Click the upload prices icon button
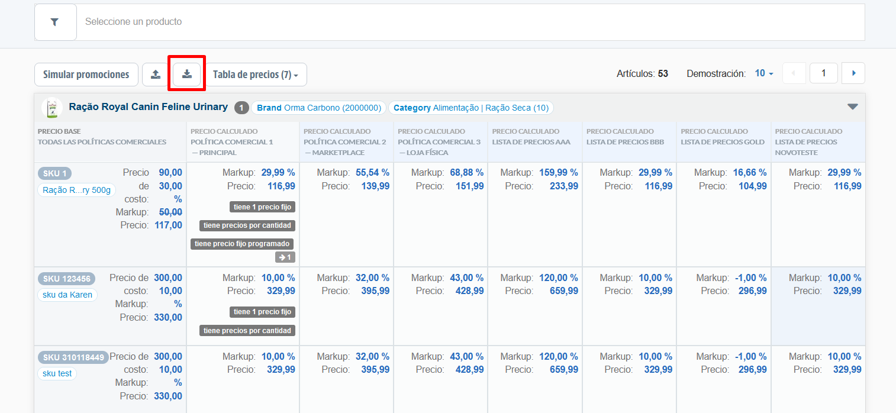The image size is (896, 413). tap(156, 75)
